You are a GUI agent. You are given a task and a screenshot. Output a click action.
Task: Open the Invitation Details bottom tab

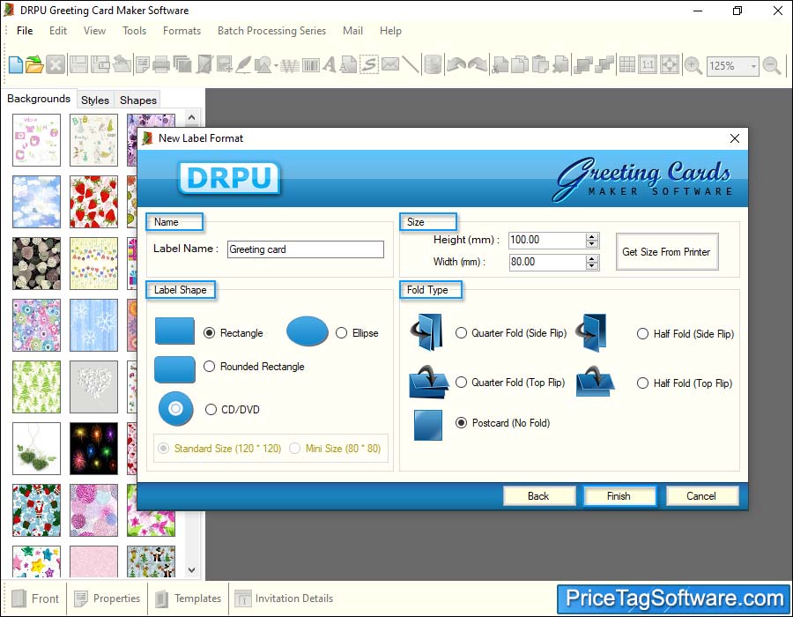284,598
